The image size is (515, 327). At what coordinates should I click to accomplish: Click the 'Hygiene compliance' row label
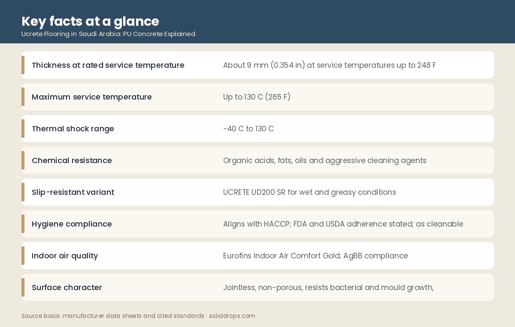[x=72, y=224]
